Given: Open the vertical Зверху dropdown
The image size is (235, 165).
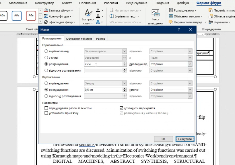Looking at the screenshot, I should (x=106, y=83).
